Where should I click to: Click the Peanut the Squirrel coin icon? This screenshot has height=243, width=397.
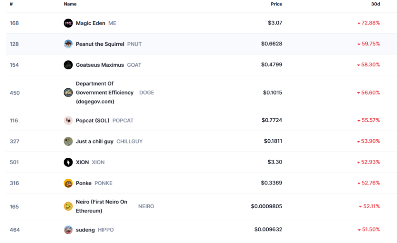coord(68,44)
